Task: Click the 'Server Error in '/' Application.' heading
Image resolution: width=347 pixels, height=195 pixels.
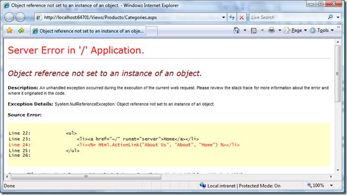Action: point(76,51)
